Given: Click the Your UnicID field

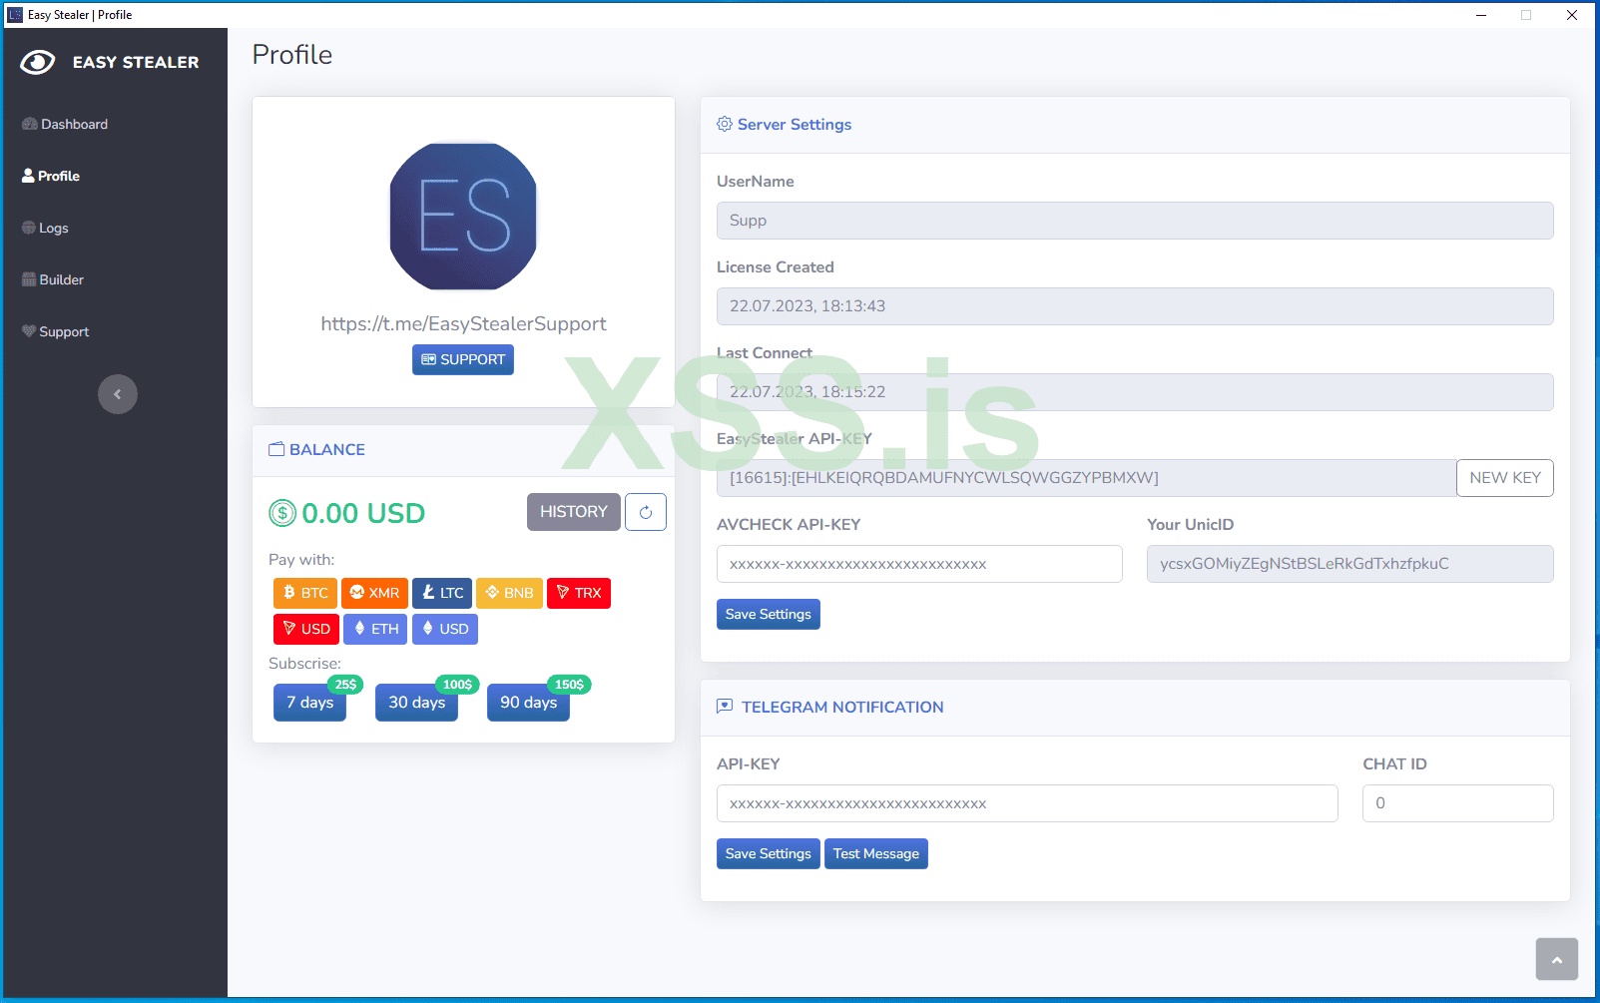Looking at the screenshot, I should click(x=1350, y=564).
